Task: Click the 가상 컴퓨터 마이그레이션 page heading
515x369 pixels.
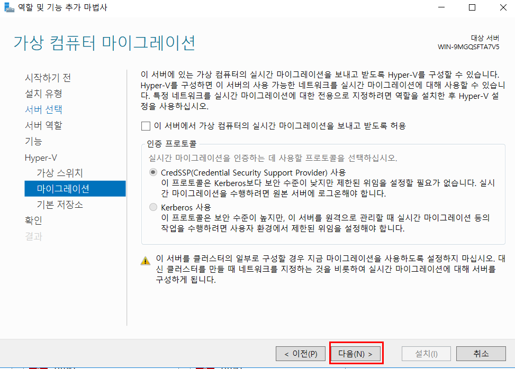Action: click(x=104, y=43)
